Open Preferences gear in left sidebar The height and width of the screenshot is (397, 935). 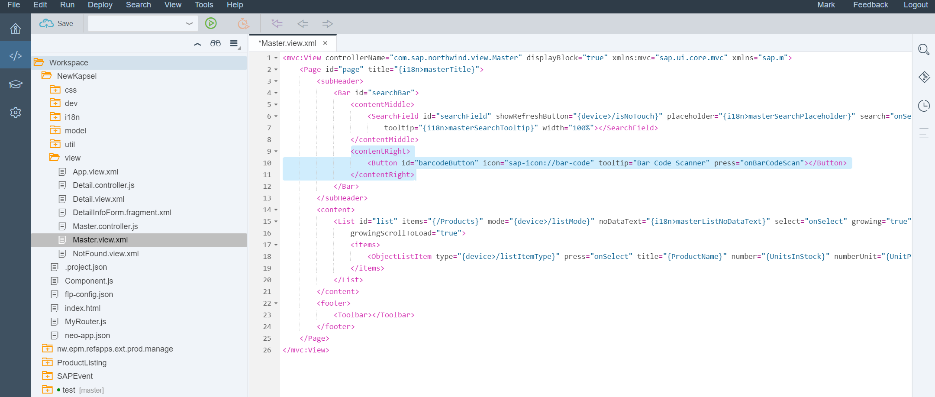(x=16, y=113)
